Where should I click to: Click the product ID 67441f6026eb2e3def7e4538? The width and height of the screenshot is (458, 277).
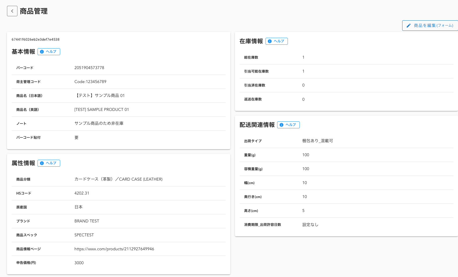point(35,39)
